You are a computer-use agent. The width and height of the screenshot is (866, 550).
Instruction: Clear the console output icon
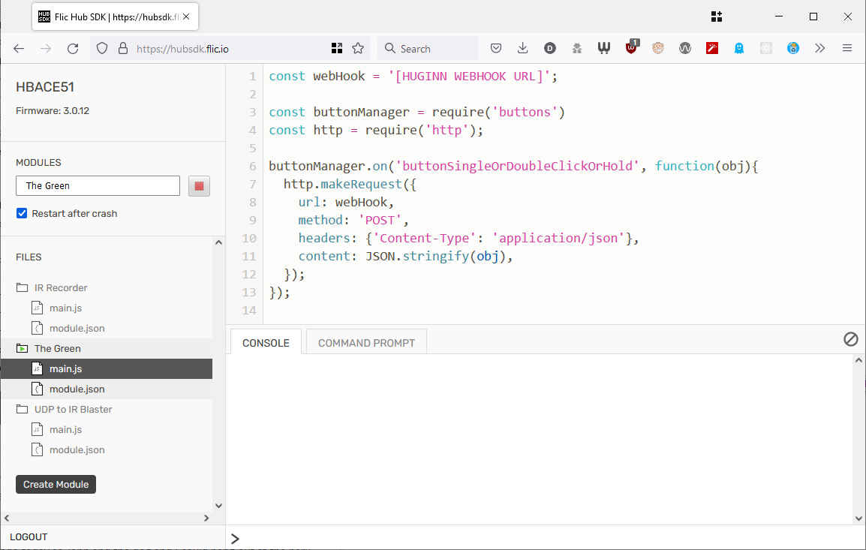850,340
